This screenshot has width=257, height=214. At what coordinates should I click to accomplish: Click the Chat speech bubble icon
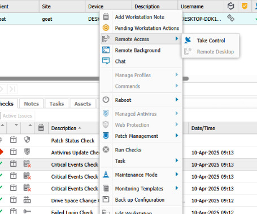point(106,61)
